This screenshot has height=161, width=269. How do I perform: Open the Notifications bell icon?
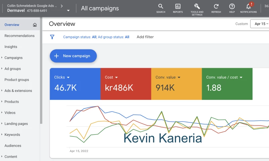248,7
